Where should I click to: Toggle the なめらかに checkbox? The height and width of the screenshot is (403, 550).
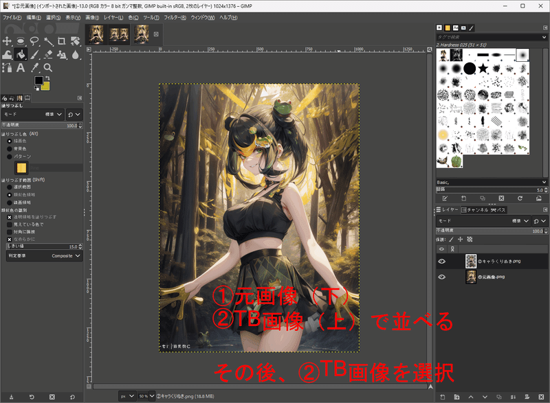[10, 240]
